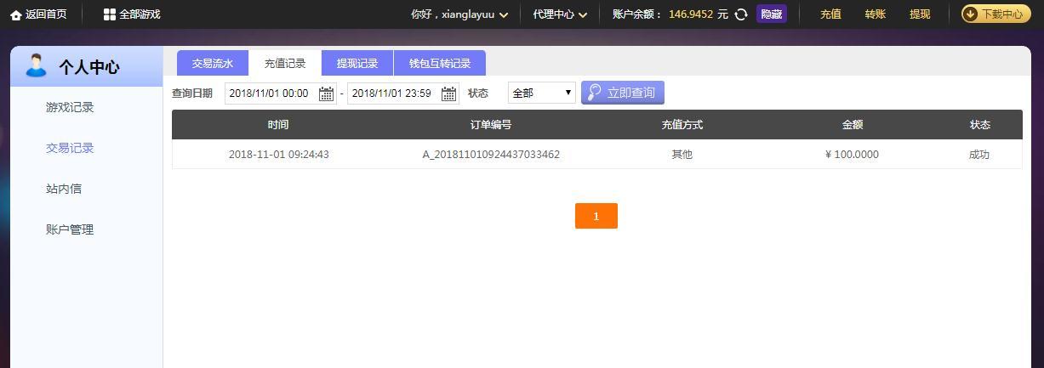Viewport: 1044px width, 368px height.
Task: Open the end date calendar icon
Action: click(x=449, y=93)
